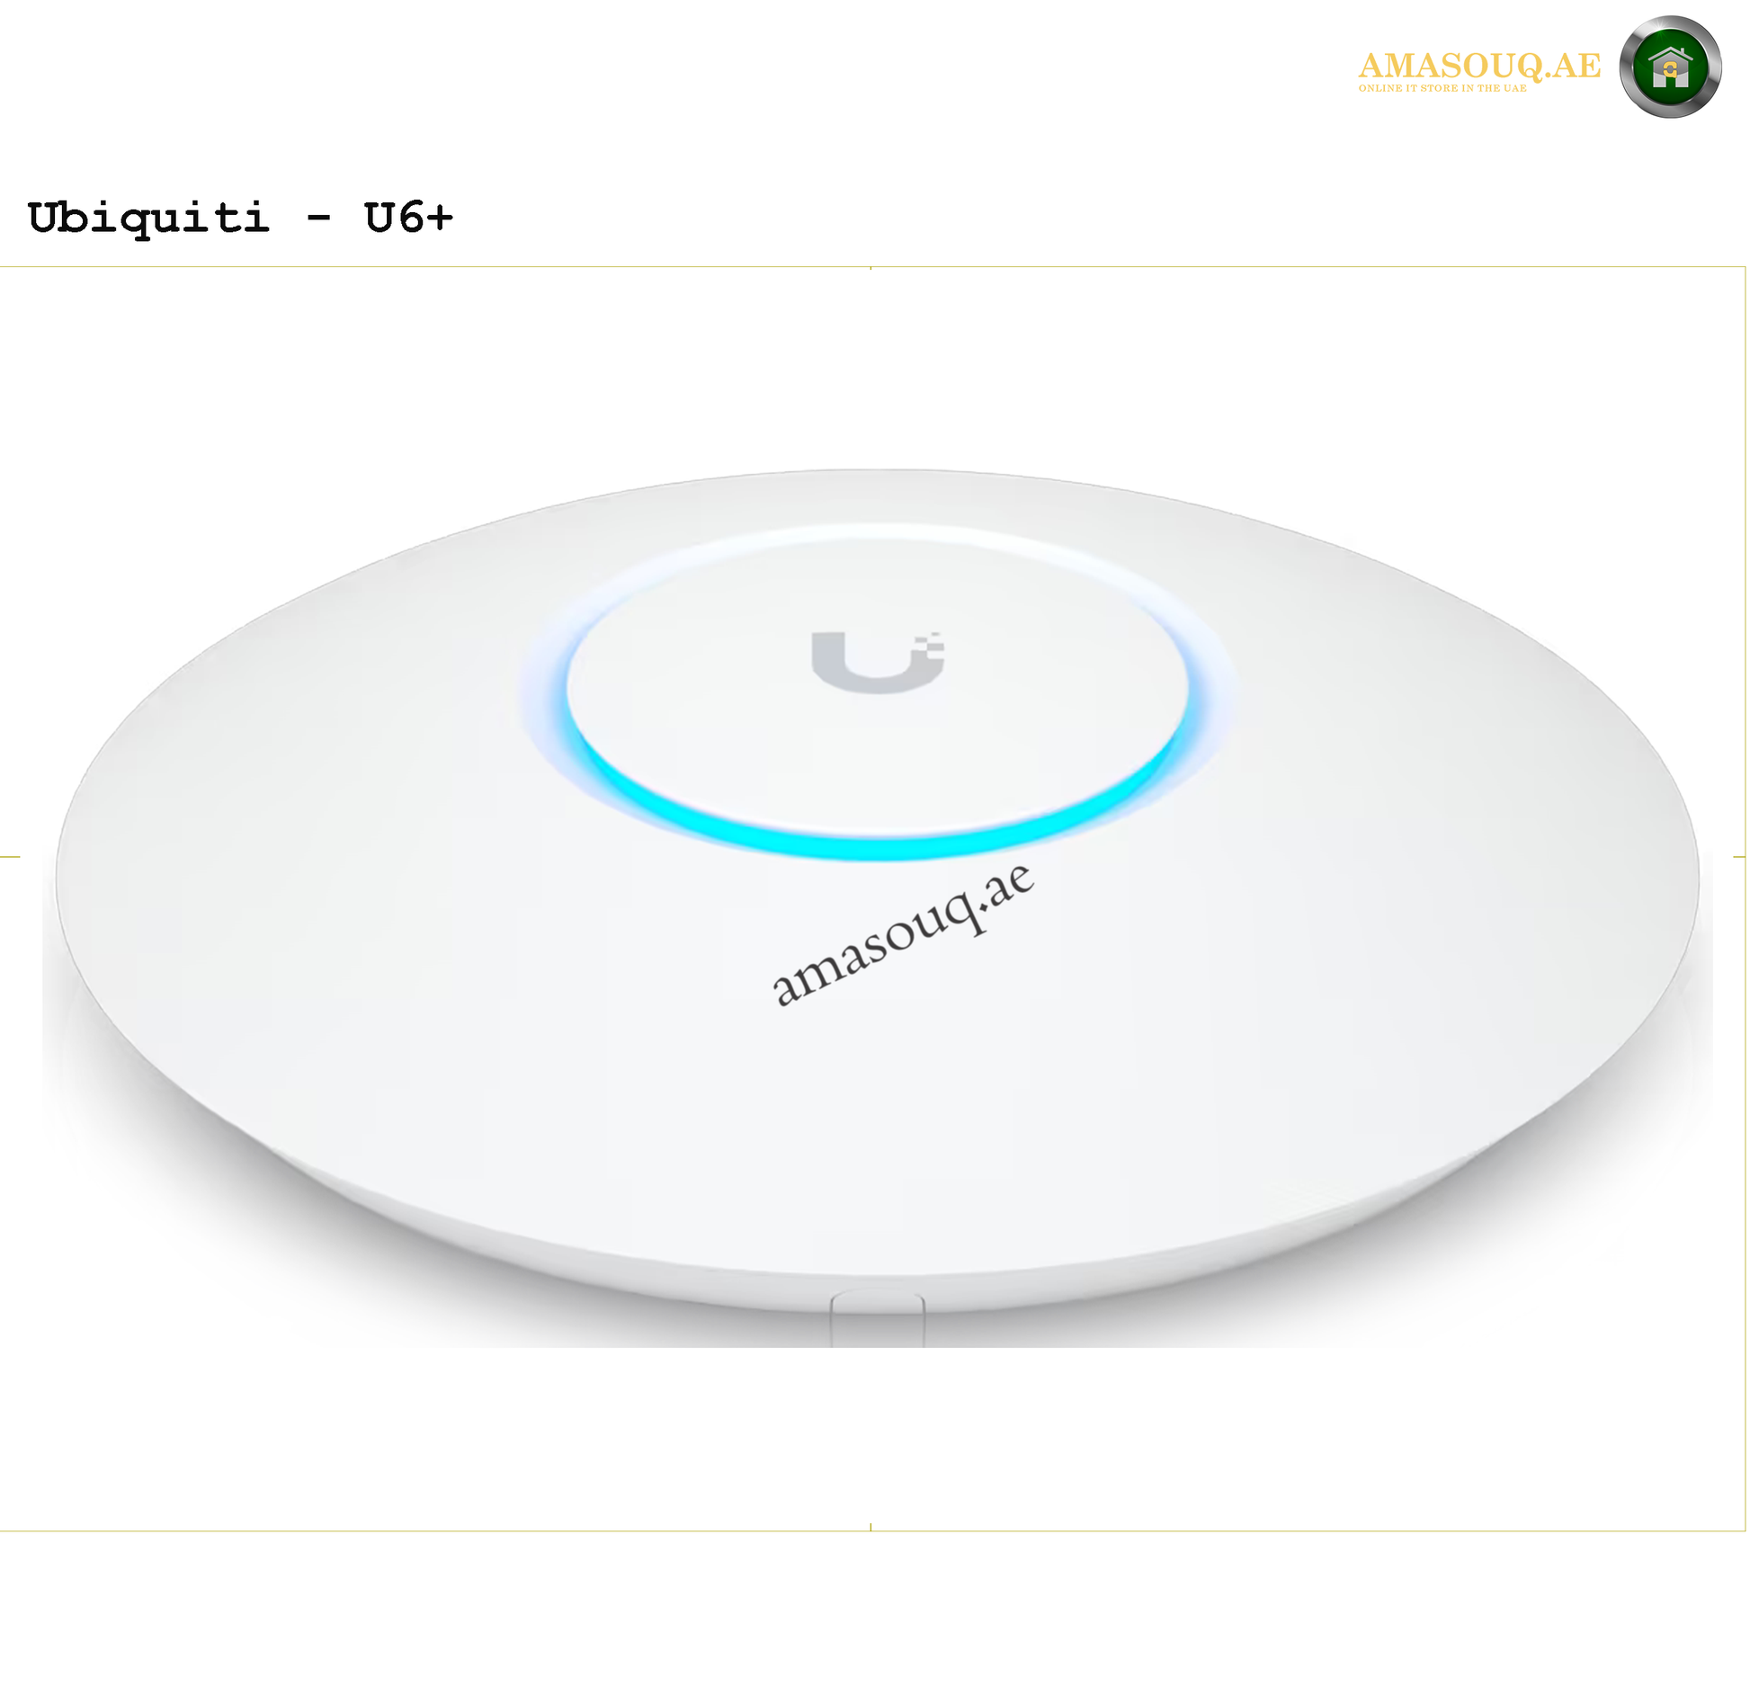Image resolution: width=1750 pixels, height=1686 pixels.
Task: Click the tick mark at the frame's top center
Action: tap(871, 268)
